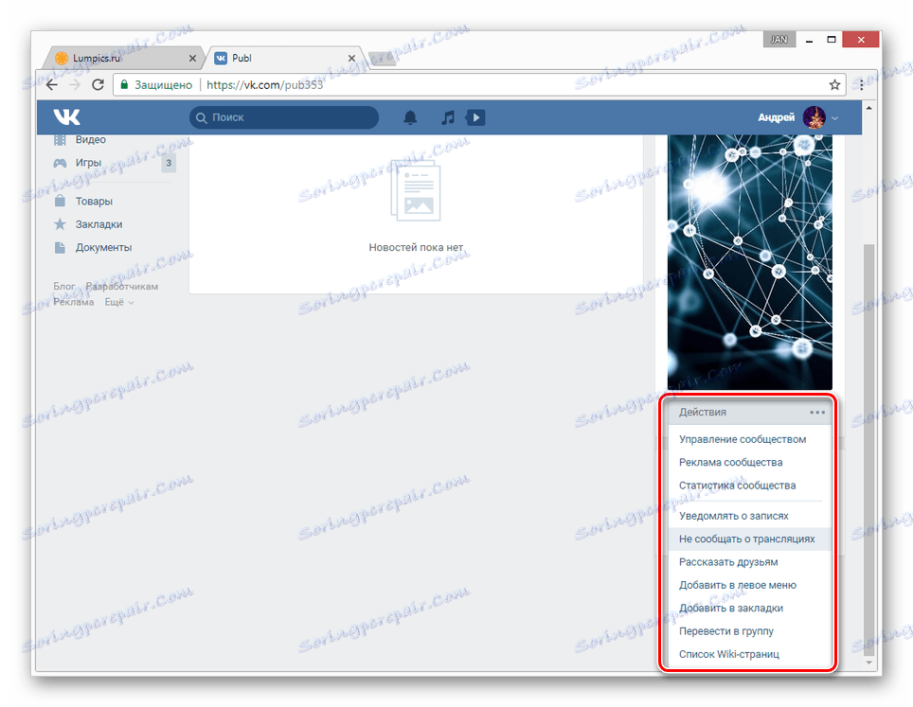Image resolution: width=913 pixels, height=707 pixels.
Task: Click the Документы file icon
Action: [60, 247]
